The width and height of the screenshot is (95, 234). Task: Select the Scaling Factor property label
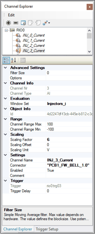(x=21, y=139)
